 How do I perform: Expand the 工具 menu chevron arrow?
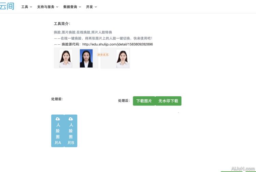click(31, 7)
